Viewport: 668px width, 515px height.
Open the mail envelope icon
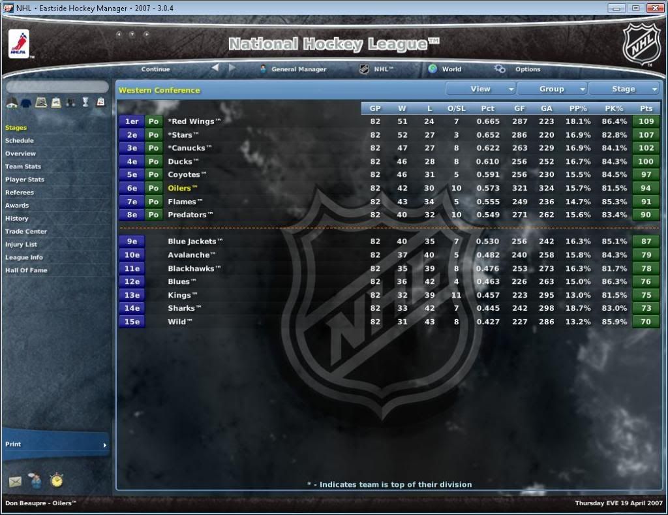click(15, 482)
